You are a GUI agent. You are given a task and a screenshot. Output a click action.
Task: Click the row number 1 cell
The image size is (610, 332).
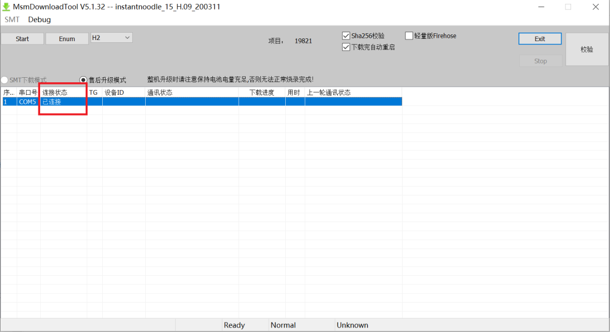point(8,101)
